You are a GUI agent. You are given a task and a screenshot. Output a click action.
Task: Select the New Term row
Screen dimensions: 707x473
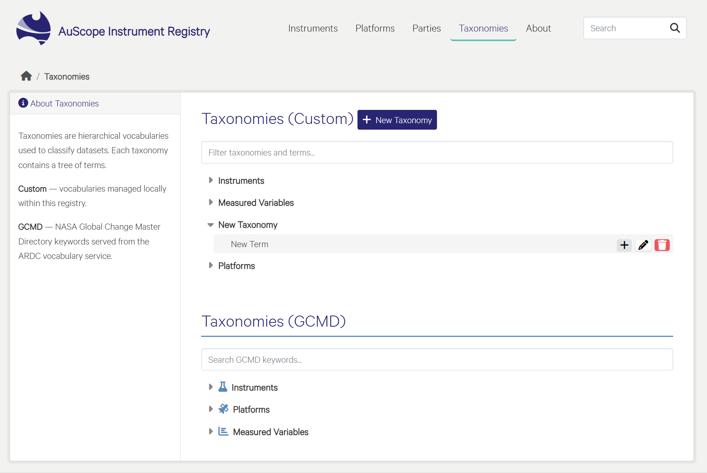coord(443,244)
